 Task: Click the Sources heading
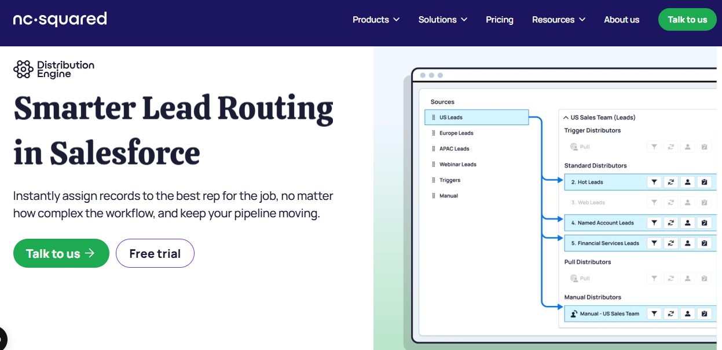coord(443,101)
